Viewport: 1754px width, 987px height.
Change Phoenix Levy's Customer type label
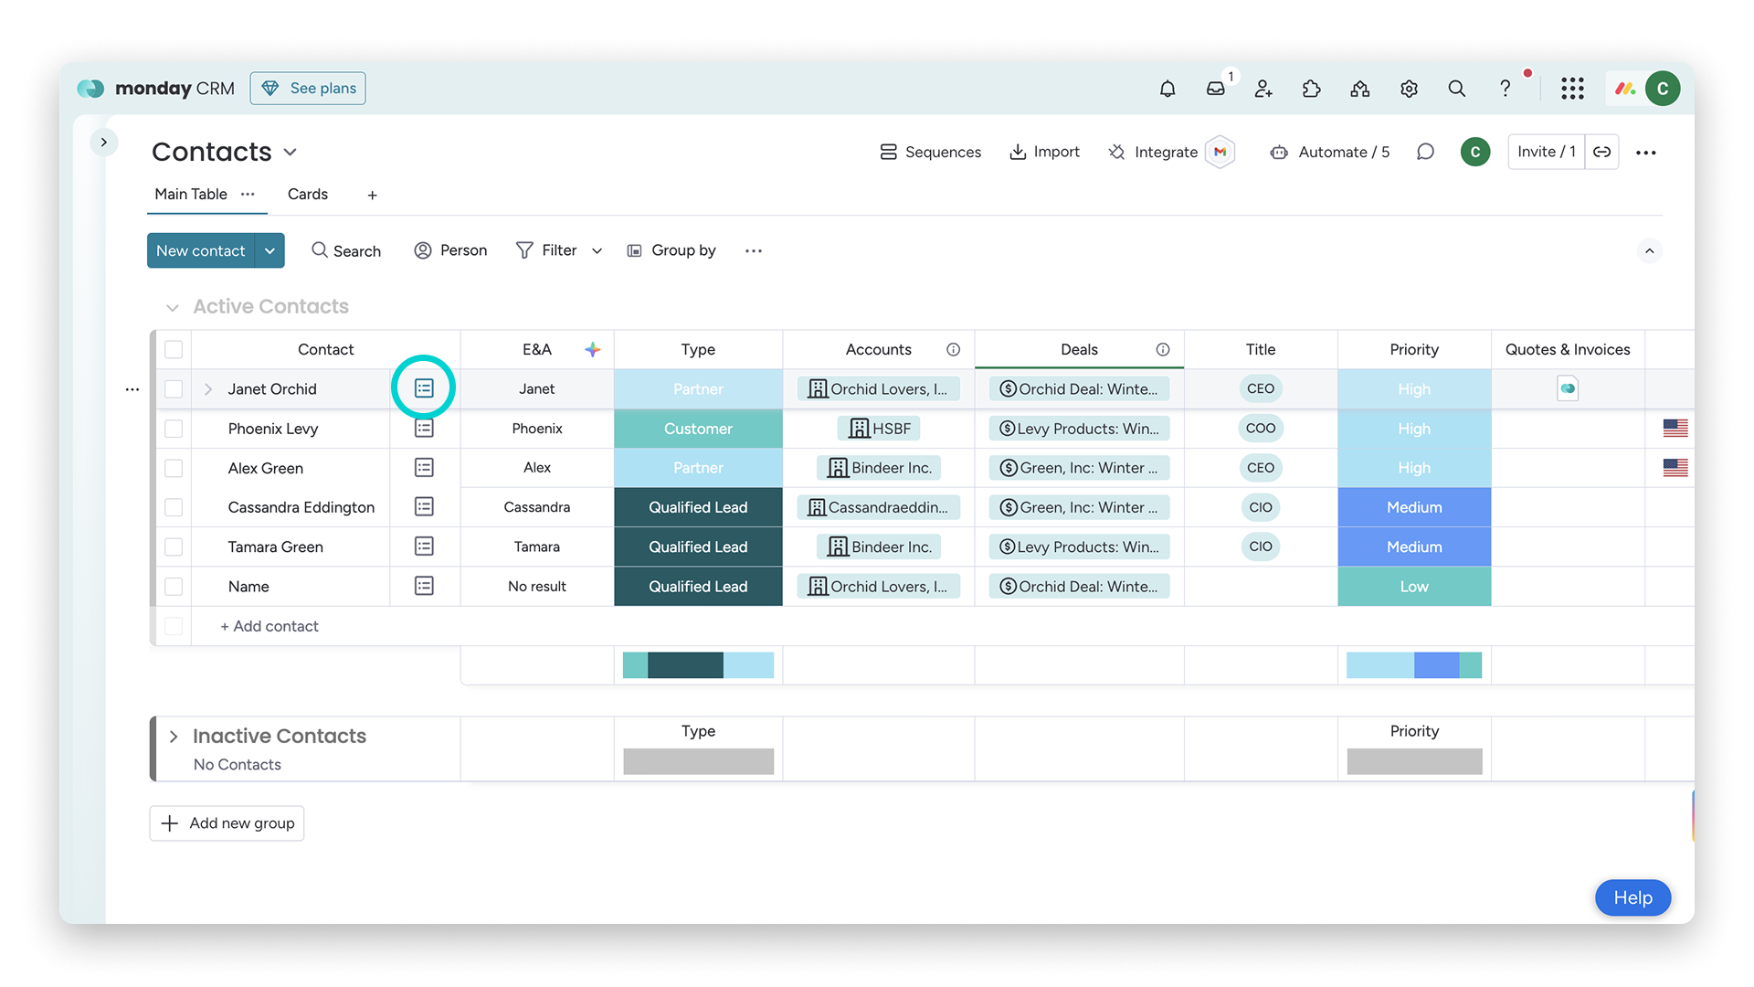pyautogui.click(x=698, y=429)
